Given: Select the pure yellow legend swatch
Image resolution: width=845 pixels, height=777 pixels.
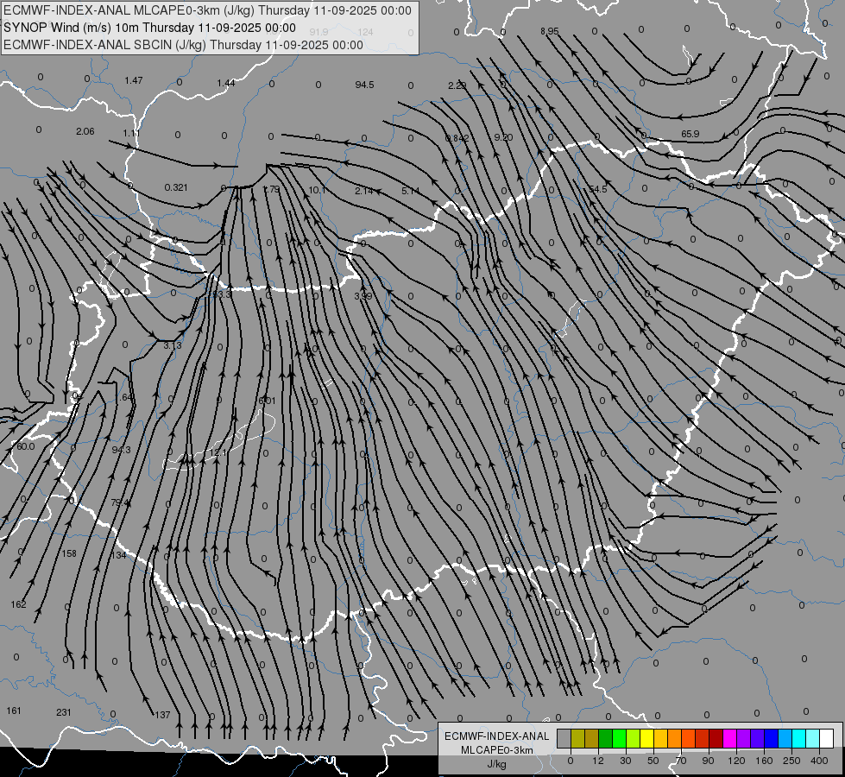Looking at the screenshot, I should 647,738.
